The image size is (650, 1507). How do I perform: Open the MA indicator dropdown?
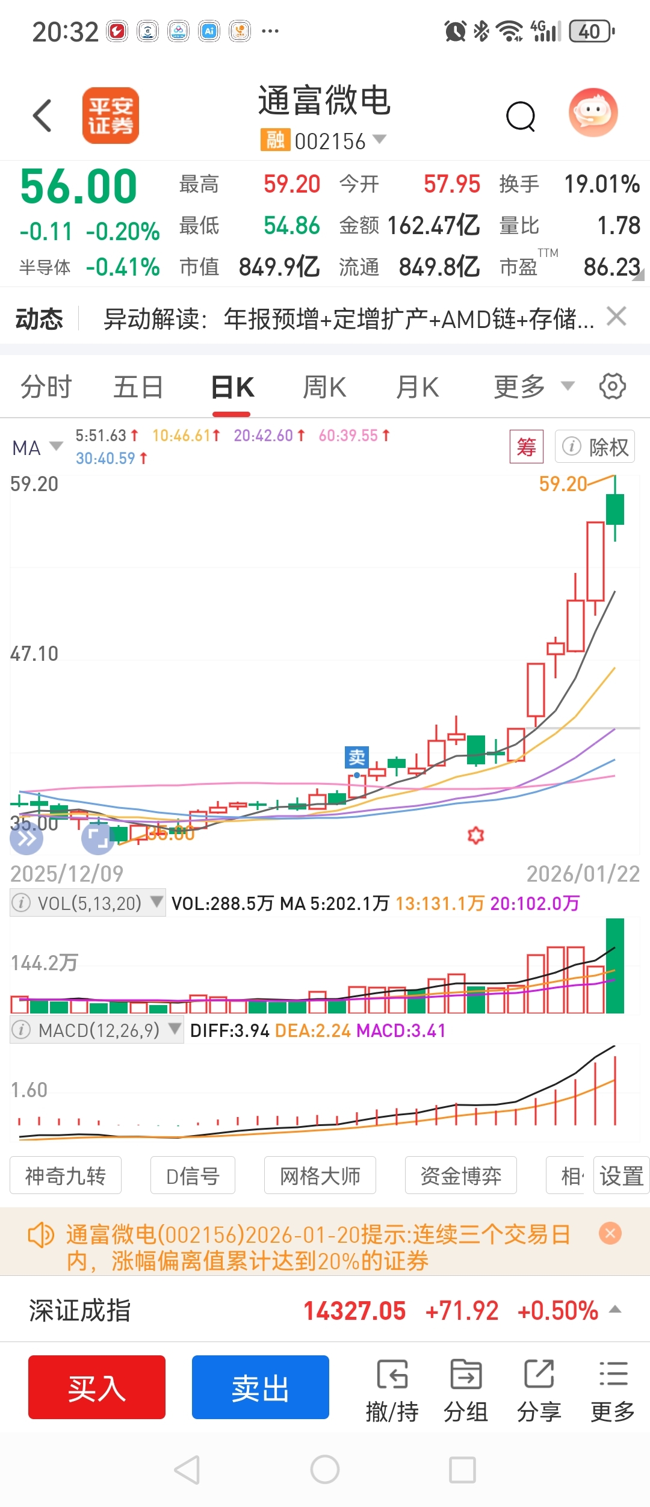click(37, 447)
